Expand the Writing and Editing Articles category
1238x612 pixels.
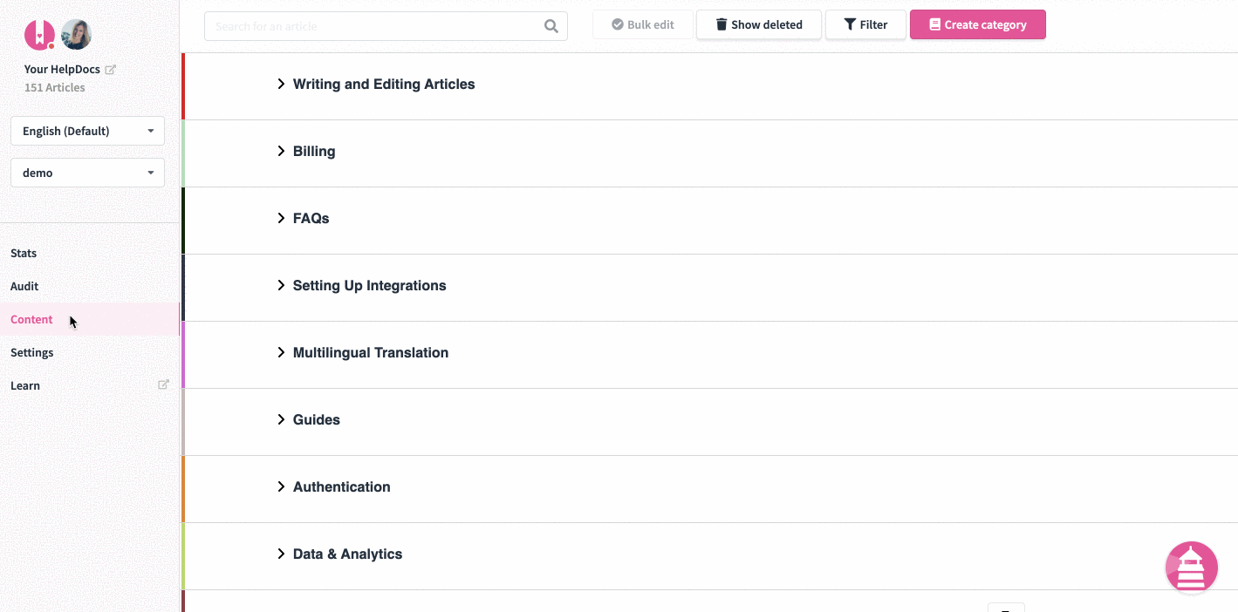[281, 84]
